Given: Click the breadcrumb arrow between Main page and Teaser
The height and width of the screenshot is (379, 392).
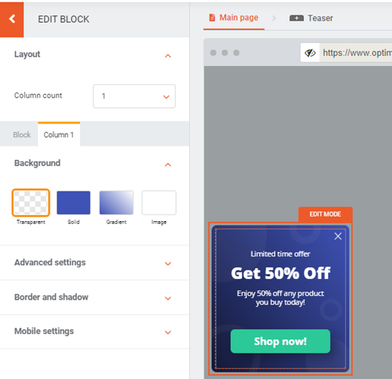Looking at the screenshot, I should 274,18.
